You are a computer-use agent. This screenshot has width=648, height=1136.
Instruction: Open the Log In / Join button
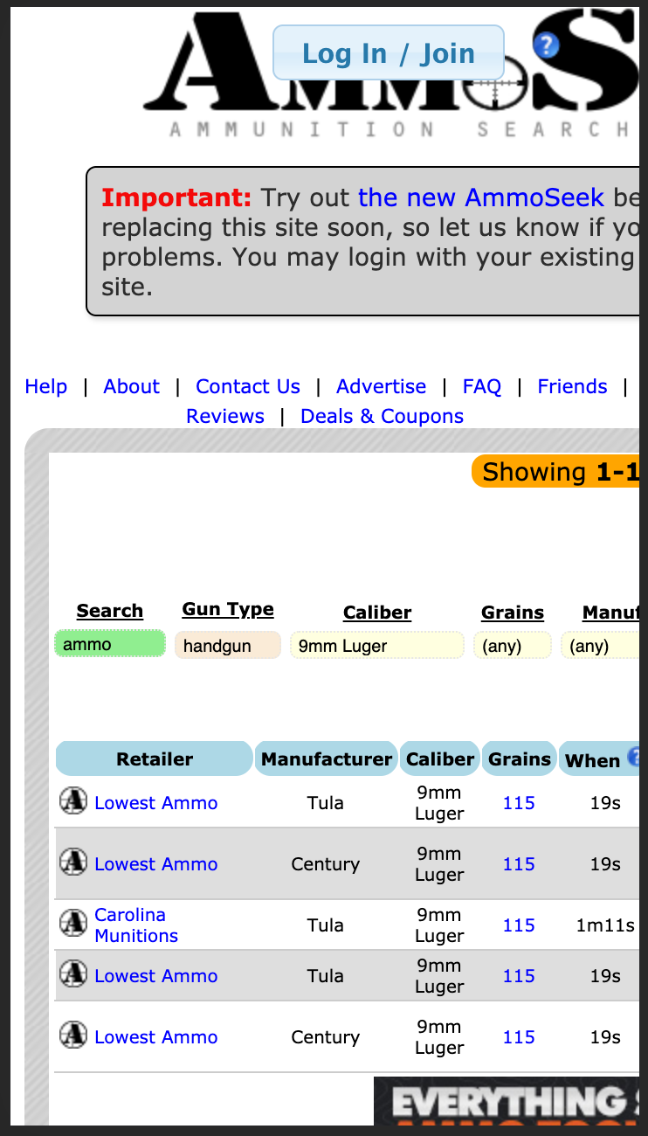389,53
